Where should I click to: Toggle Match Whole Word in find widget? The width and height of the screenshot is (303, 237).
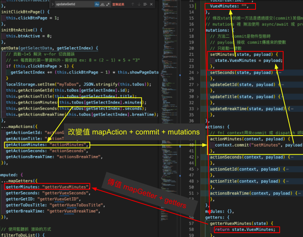102,4
